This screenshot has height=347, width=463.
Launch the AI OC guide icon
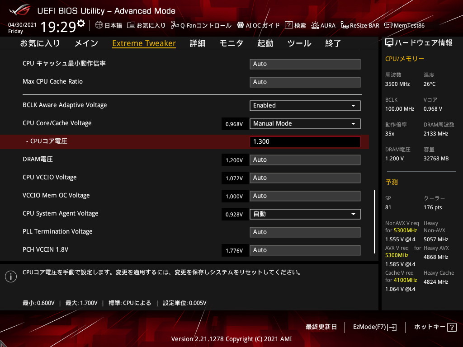241,25
